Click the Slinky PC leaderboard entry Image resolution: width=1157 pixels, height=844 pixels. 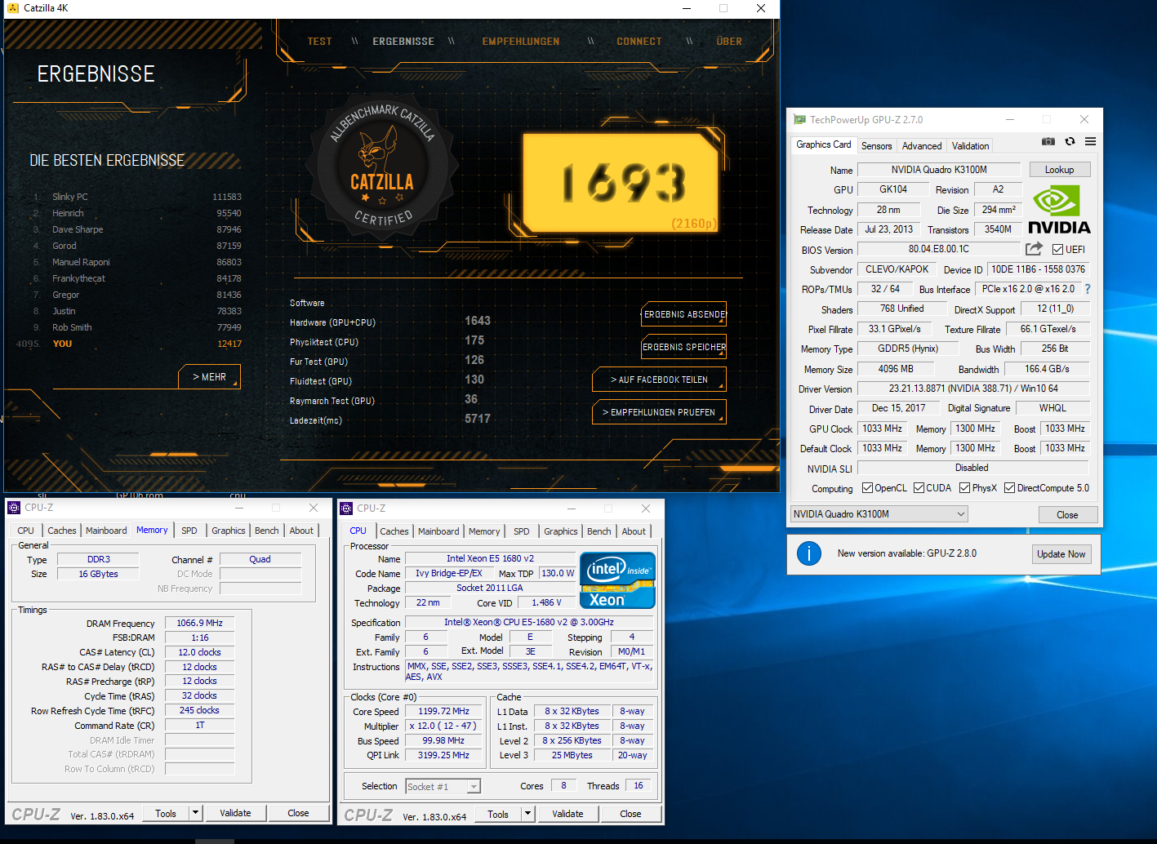tap(137, 197)
